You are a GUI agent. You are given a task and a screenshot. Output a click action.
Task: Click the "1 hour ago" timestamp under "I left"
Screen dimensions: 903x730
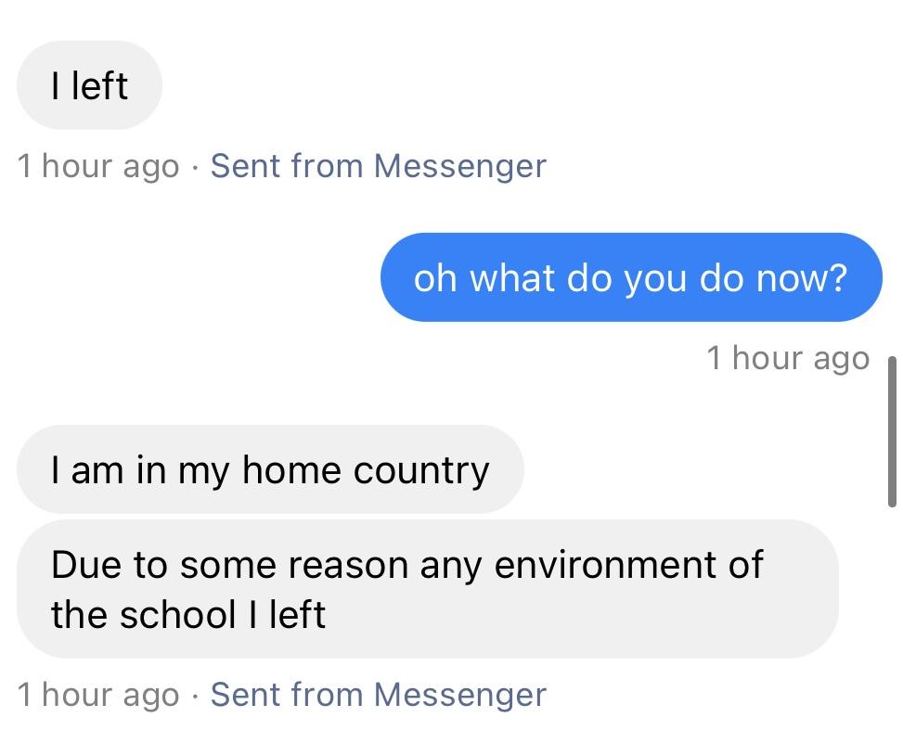(98, 166)
